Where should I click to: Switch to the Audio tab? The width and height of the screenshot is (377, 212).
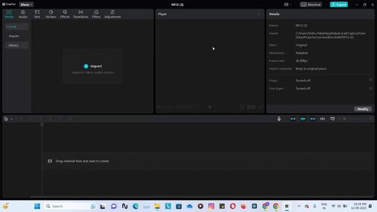tap(23, 14)
